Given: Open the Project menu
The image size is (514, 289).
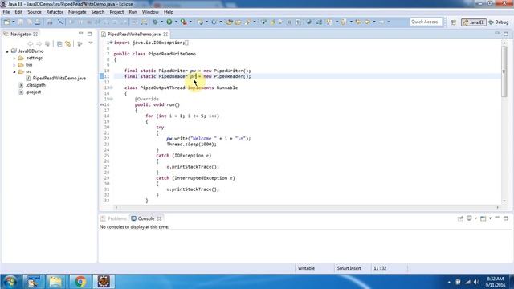Looking at the screenshot, I should tap(116, 12).
